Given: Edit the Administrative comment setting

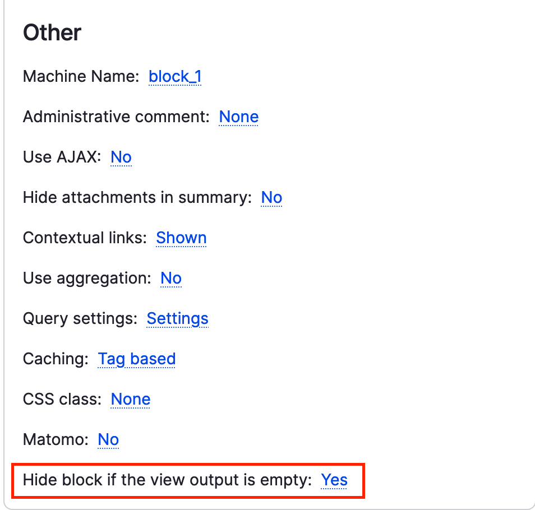Looking at the screenshot, I should [x=238, y=117].
